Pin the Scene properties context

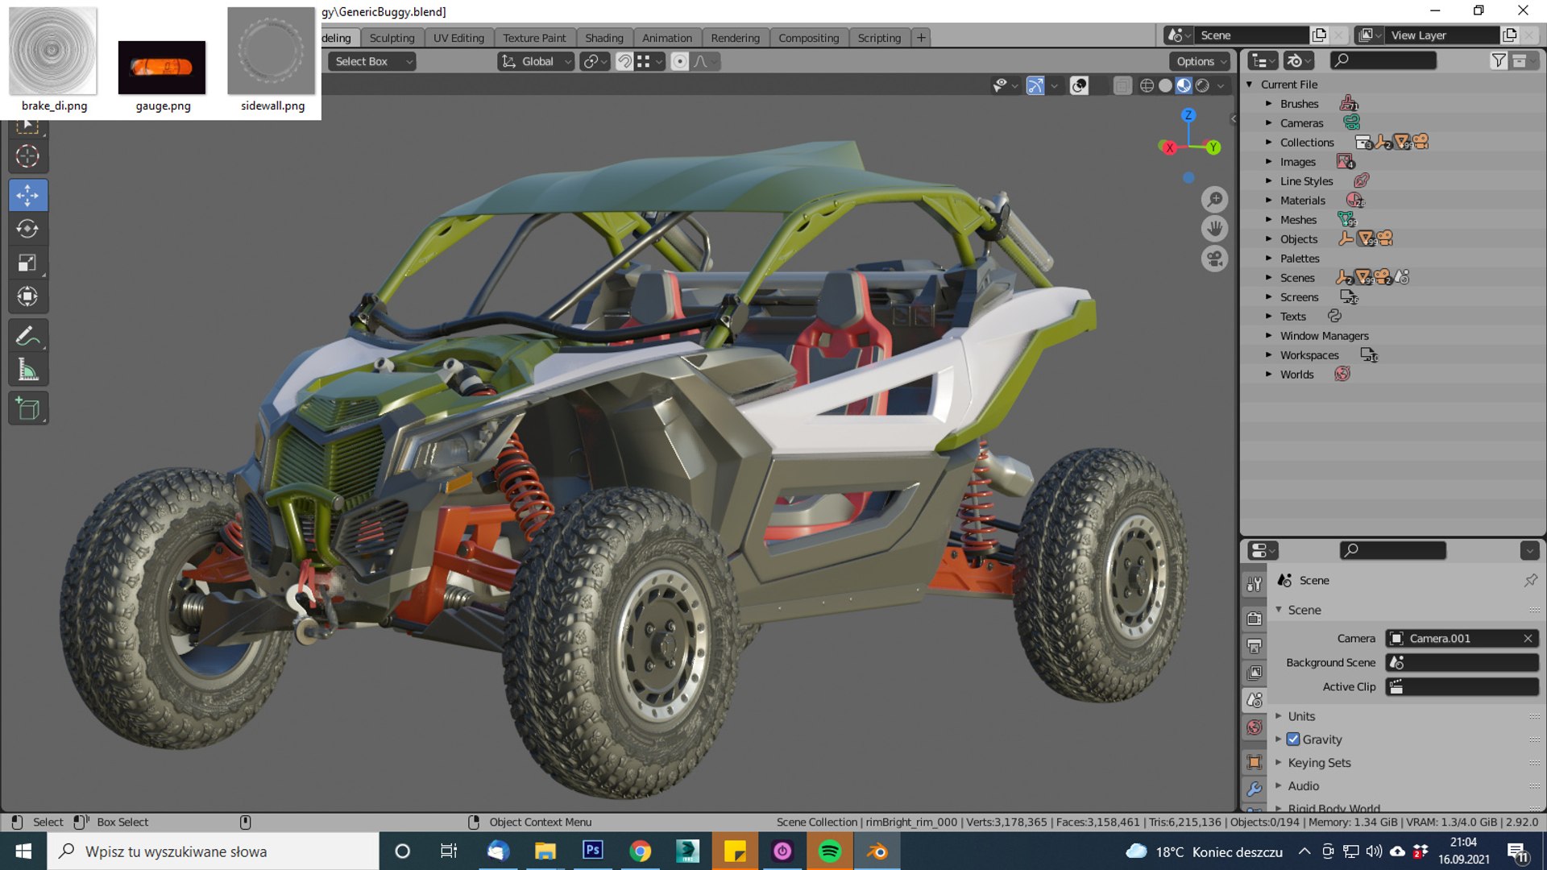(1530, 580)
